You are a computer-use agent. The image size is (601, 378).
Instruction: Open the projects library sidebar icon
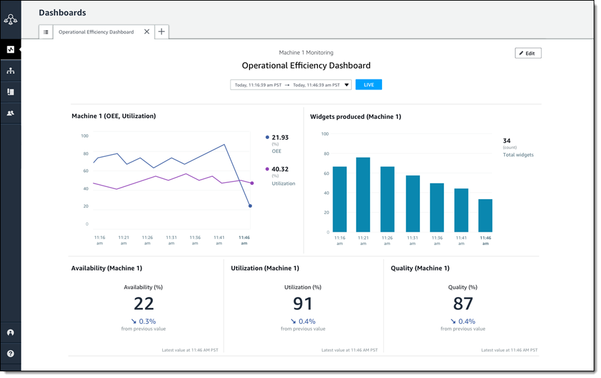pos(11,92)
